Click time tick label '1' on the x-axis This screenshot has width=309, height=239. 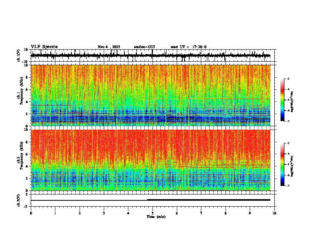tap(55, 213)
